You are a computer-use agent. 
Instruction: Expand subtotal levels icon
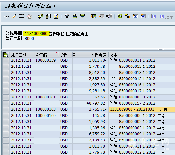135,16
